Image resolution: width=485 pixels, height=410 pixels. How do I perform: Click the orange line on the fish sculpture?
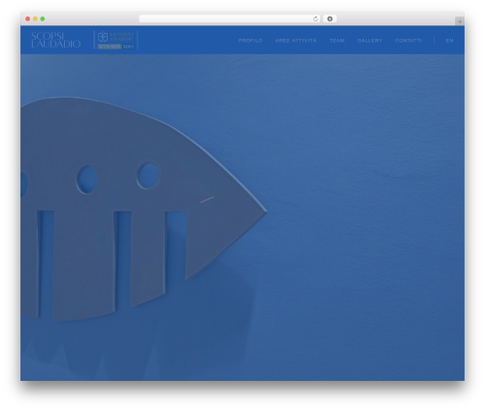[207, 200]
